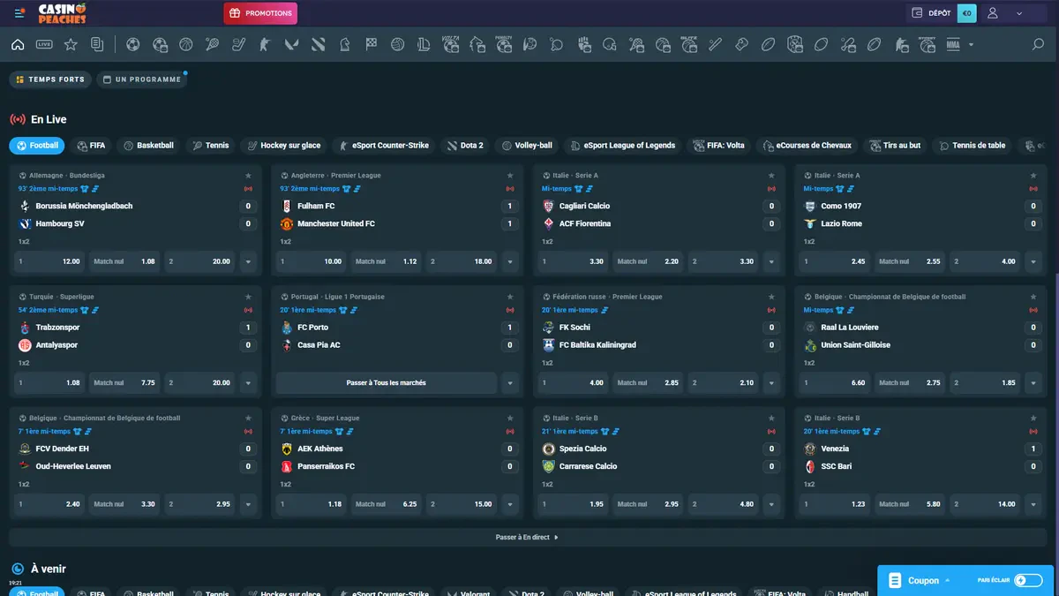
Task: Open the bet history documents icon
Action: (97, 44)
